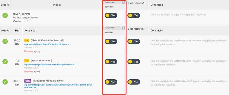The height and width of the screenshot is (95, 229).
Task: Click the 1.3 KB size value
Action: (17, 62)
